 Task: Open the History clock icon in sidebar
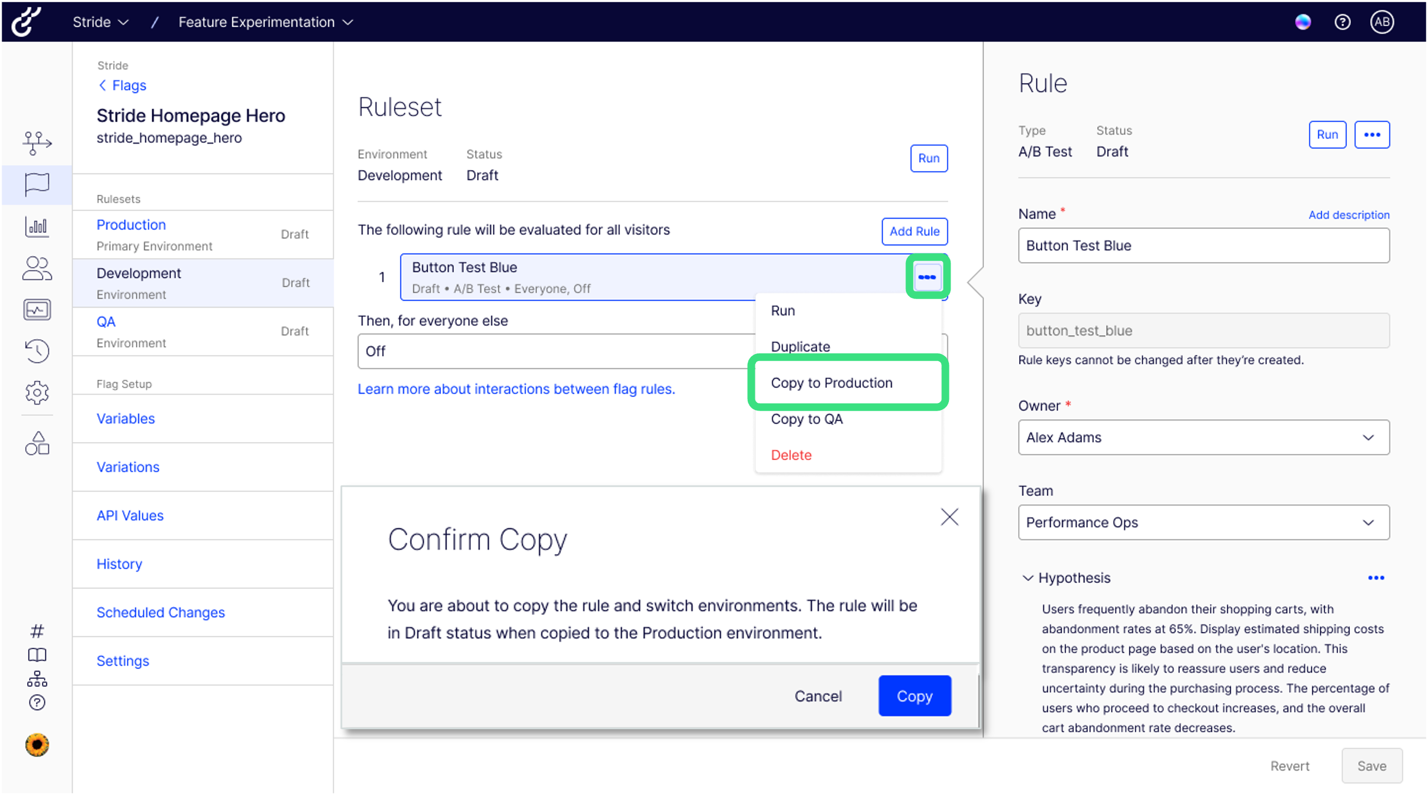pos(36,351)
